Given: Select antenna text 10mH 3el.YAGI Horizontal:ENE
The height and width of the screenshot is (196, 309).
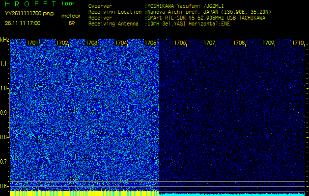Looking at the screenshot, I should 188,24.
